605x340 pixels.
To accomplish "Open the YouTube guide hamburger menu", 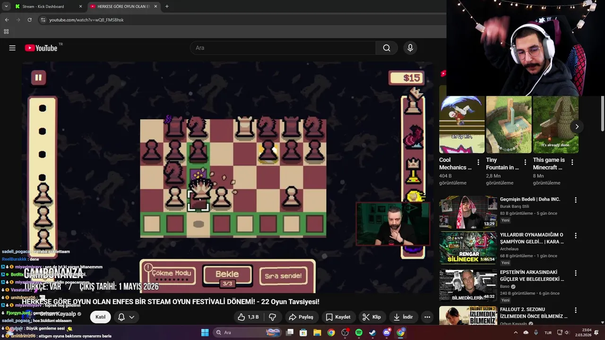I will coord(12,48).
